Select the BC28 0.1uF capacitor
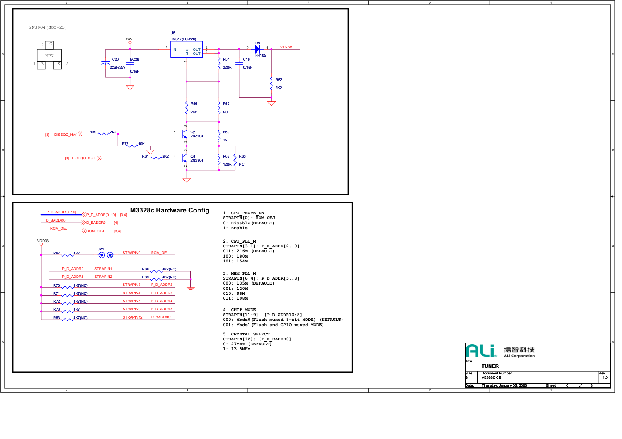The width and height of the screenshot is (622, 439). 130,64
